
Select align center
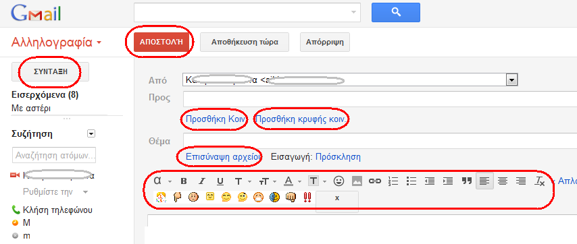pyautogui.click(x=503, y=181)
